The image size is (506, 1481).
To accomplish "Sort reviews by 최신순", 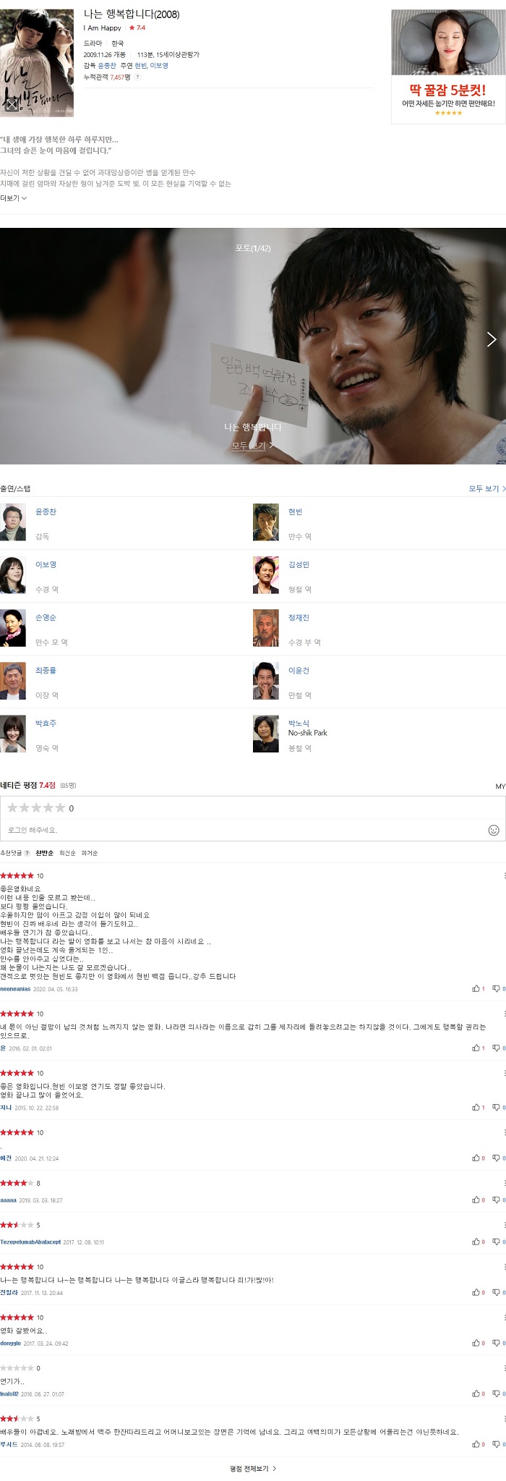I will [x=67, y=853].
